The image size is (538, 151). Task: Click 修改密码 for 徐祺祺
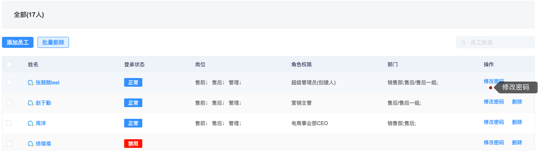[494, 143]
